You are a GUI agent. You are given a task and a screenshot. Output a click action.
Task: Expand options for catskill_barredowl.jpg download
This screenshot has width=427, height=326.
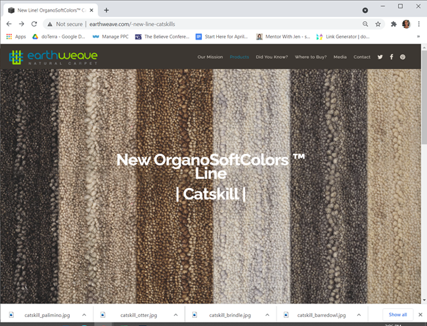[x=359, y=315]
